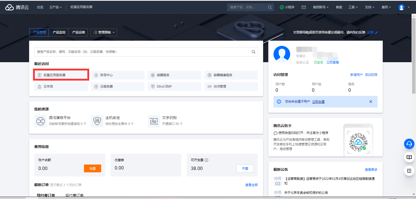Viewport: 416px width, 199px height.
Task: Click 待处理安全事件 3 个 text
Action: [120, 124]
